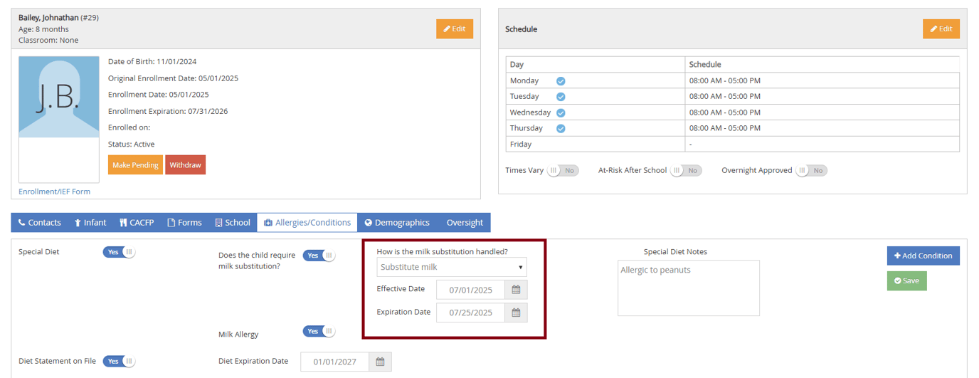Open the Enrollment/IEF Form link

tap(55, 191)
